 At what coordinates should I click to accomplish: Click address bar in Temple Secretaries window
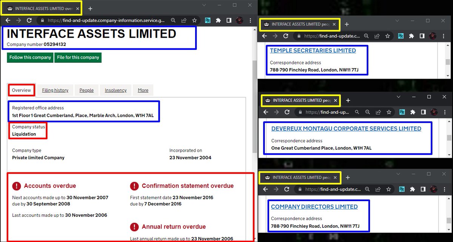coord(332,36)
